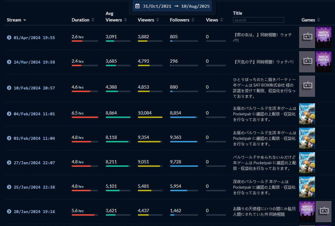
Task: Expand the 10/Feb/2024 20:57 stream row
Action: (9, 88)
